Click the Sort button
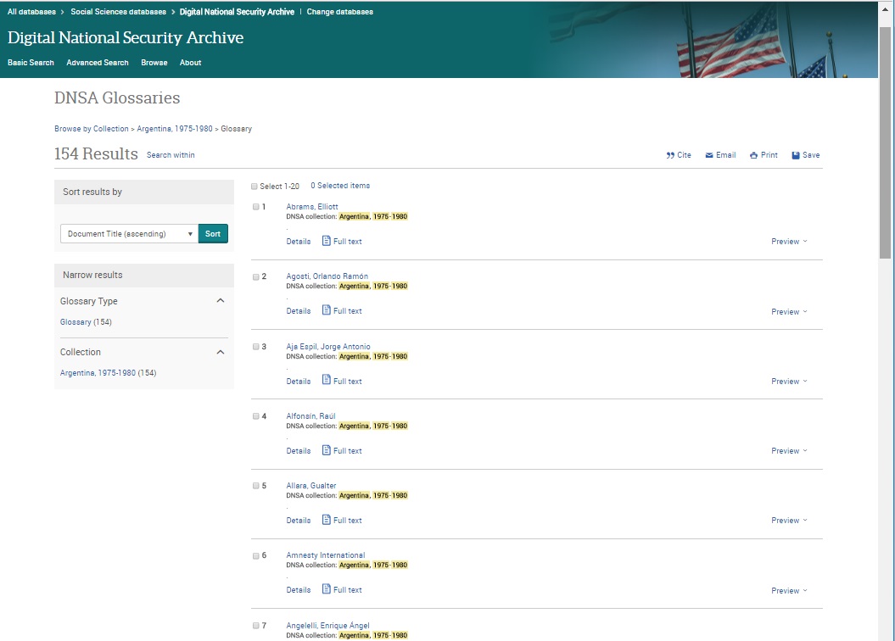 pyautogui.click(x=213, y=234)
